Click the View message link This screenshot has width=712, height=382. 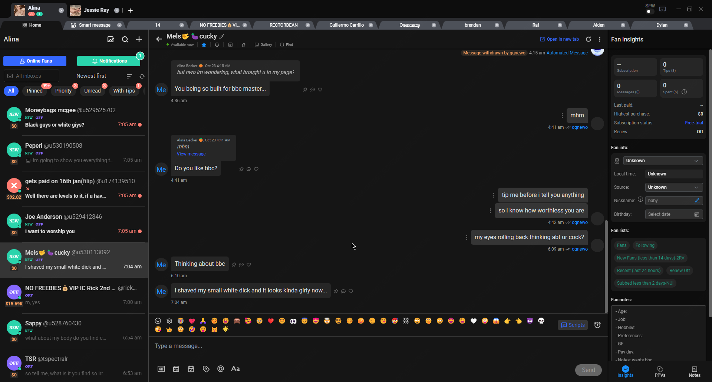[x=191, y=154]
